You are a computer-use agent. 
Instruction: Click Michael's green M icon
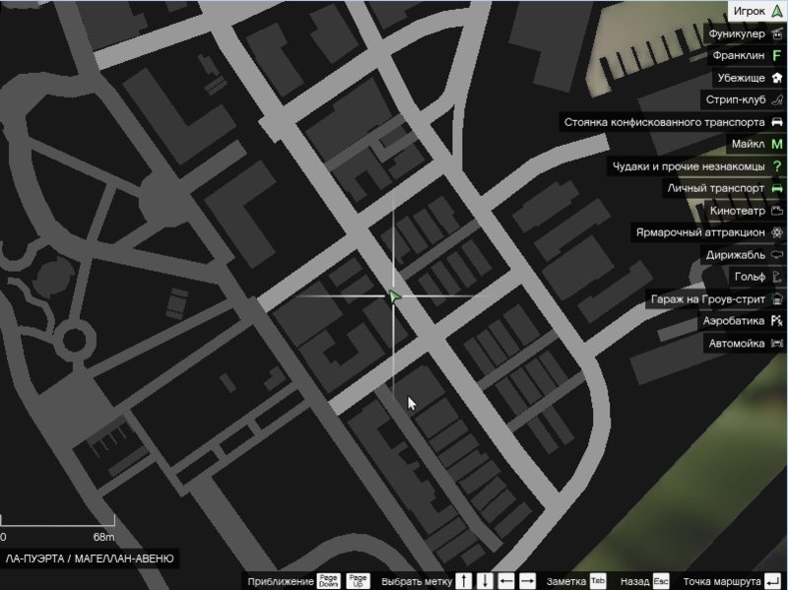tap(777, 144)
